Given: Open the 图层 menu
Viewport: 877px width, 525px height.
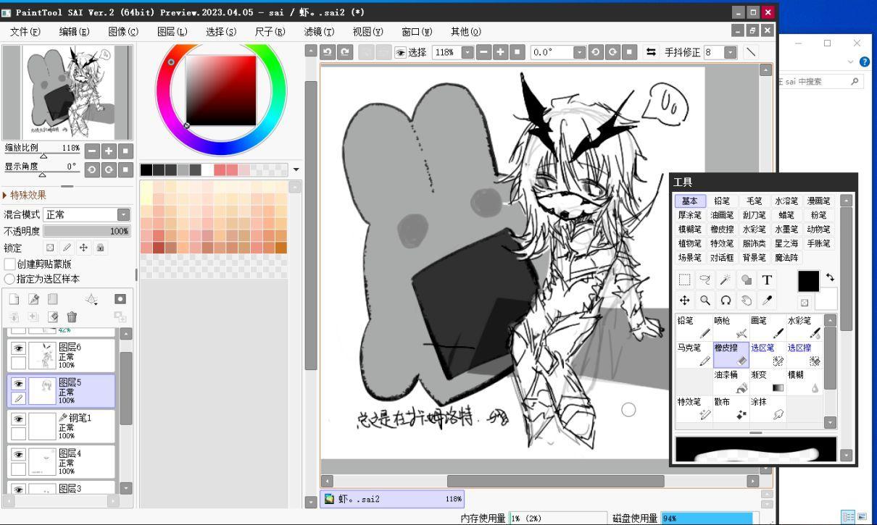Looking at the screenshot, I should click(172, 32).
